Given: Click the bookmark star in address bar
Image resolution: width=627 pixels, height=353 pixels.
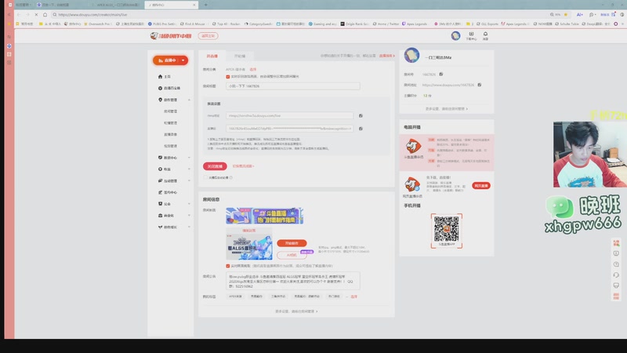Looking at the screenshot, I should pos(565,15).
